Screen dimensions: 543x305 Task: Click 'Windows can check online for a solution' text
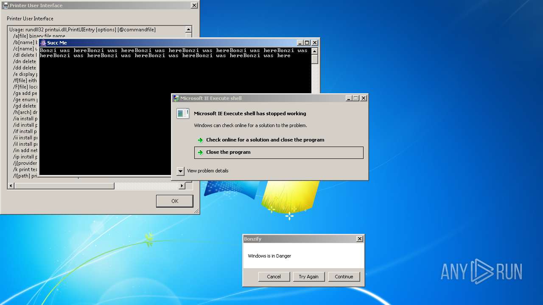click(x=250, y=125)
